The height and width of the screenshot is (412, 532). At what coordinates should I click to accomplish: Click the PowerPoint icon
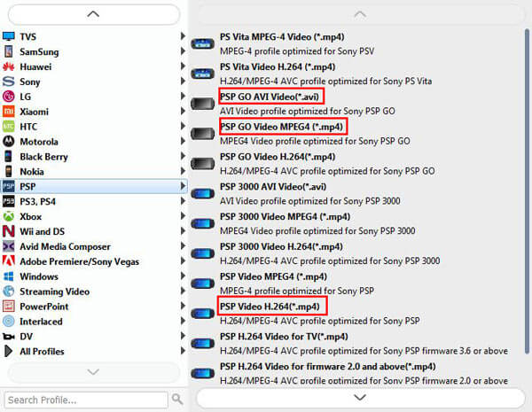[x=9, y=307]
